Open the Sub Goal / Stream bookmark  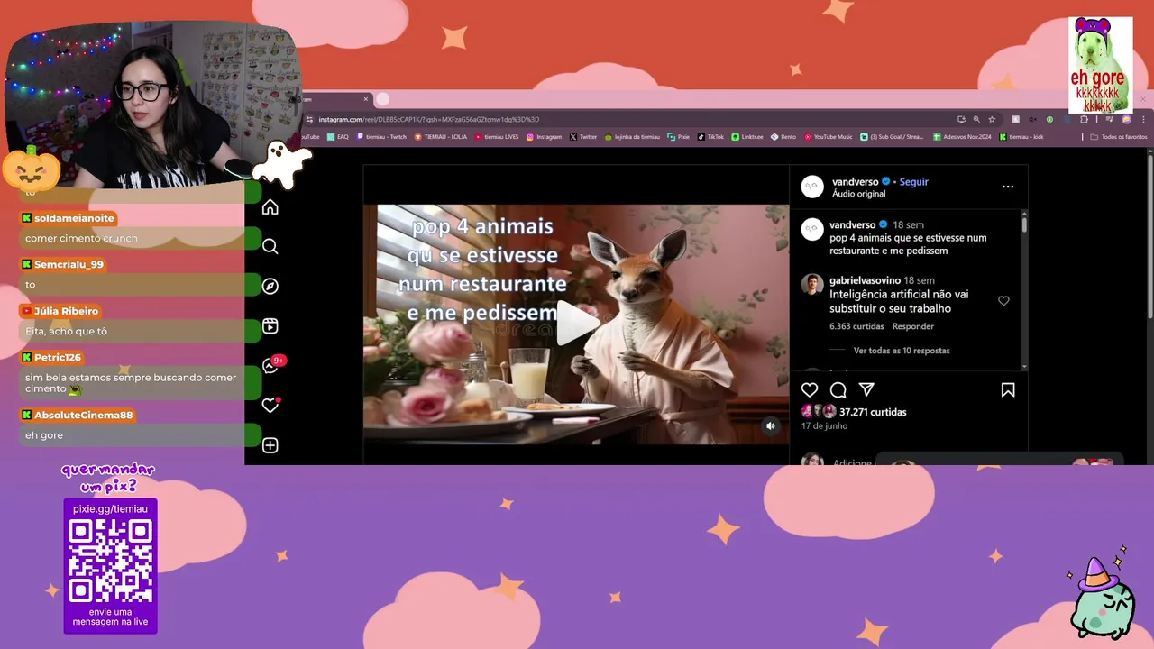pos(893,137)
